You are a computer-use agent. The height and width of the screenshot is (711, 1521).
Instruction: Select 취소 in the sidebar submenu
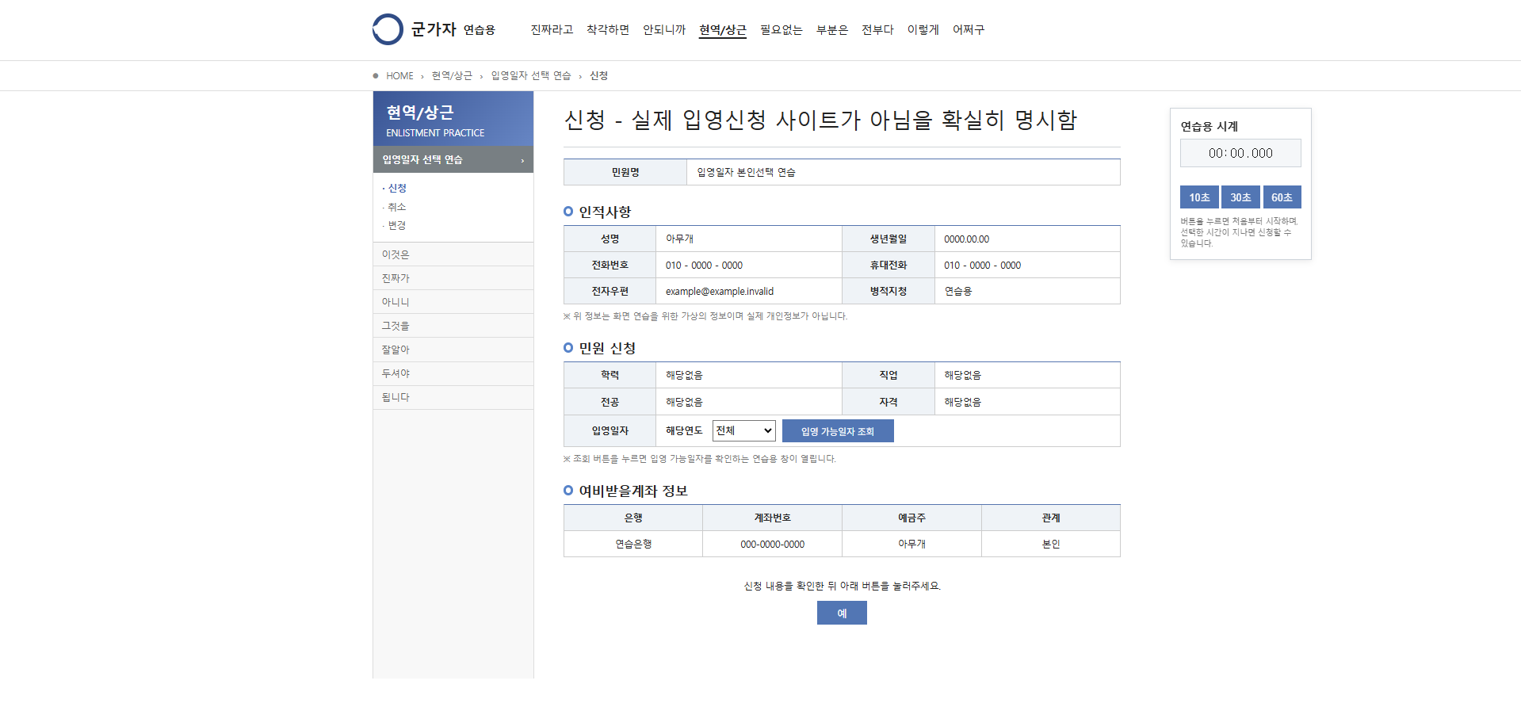(x=396, y=207)
